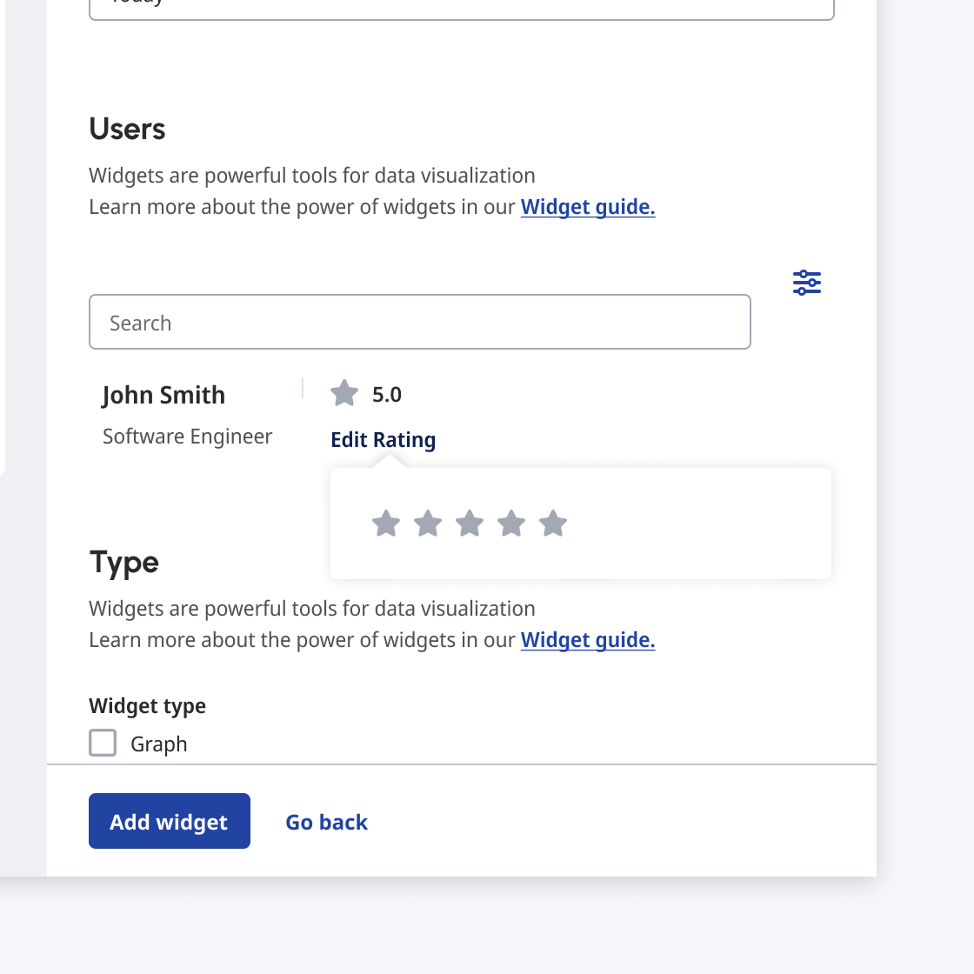Click the Graph checkbox label text
974x974 pixels.
click(159, 744)
